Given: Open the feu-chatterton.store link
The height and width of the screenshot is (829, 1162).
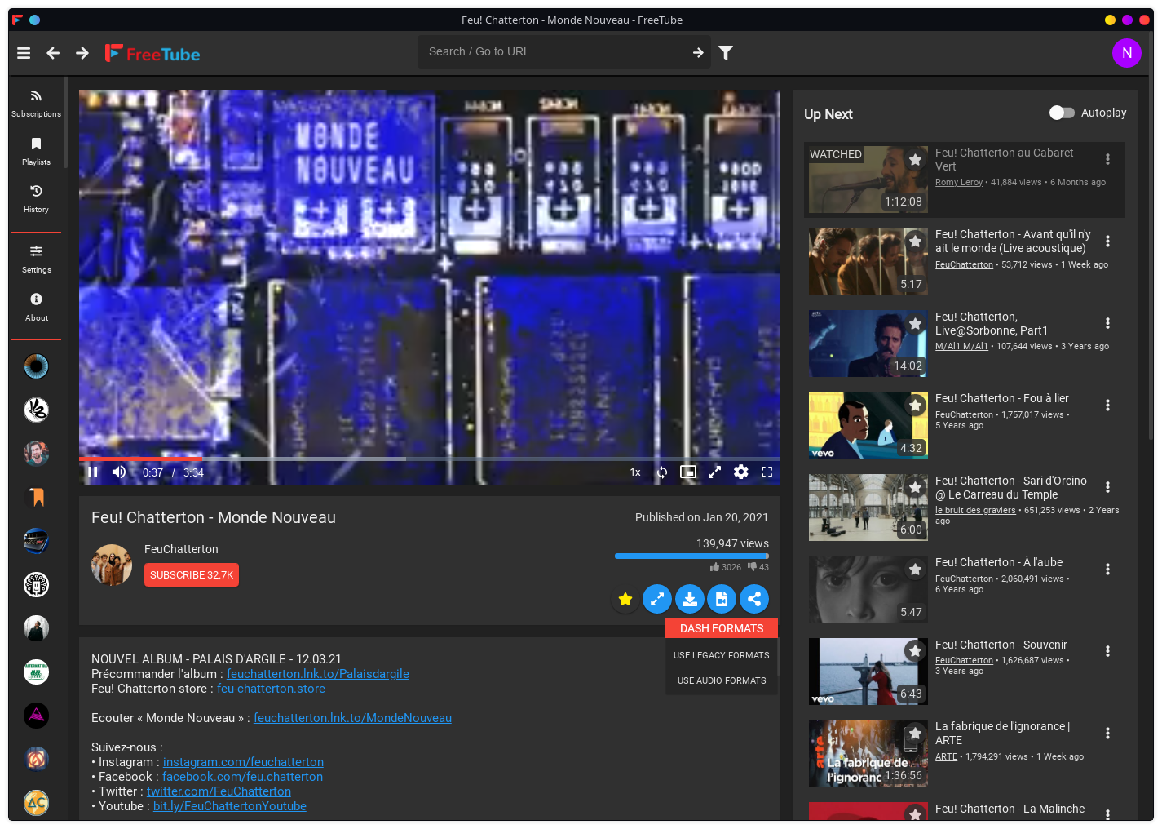Looking at the screenshot, I should point(271,689).
